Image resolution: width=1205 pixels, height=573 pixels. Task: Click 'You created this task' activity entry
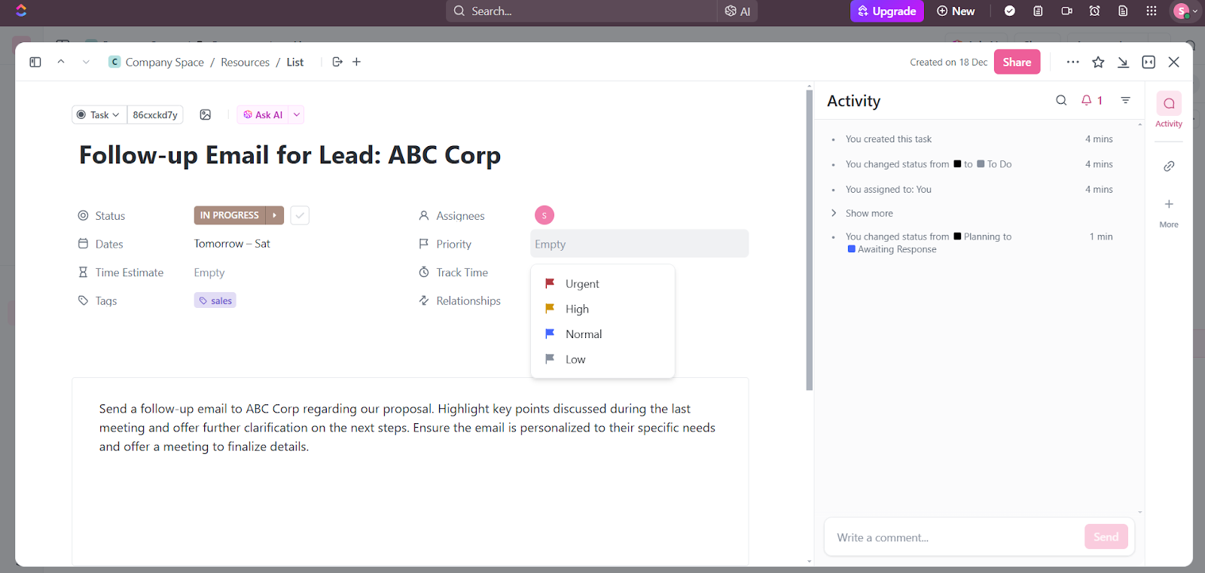click(889, 139)
